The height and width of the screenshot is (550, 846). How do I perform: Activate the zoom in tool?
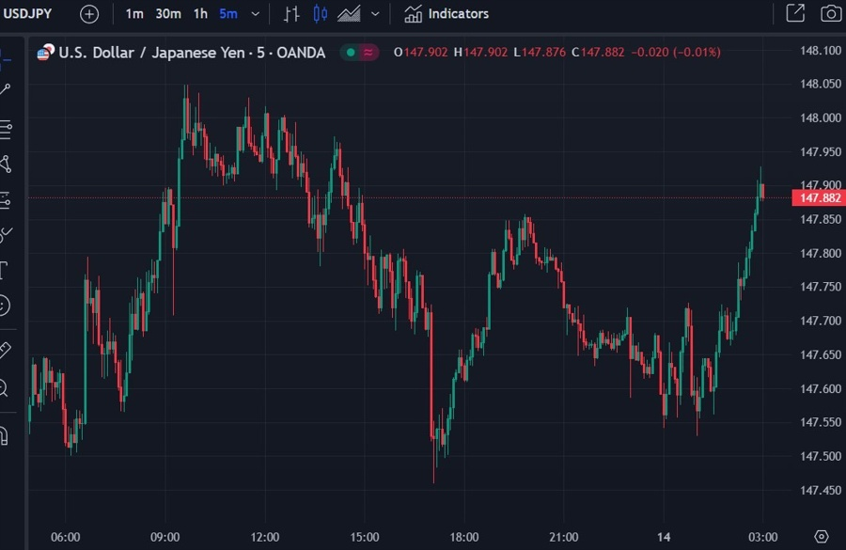(x=4, y=388)
